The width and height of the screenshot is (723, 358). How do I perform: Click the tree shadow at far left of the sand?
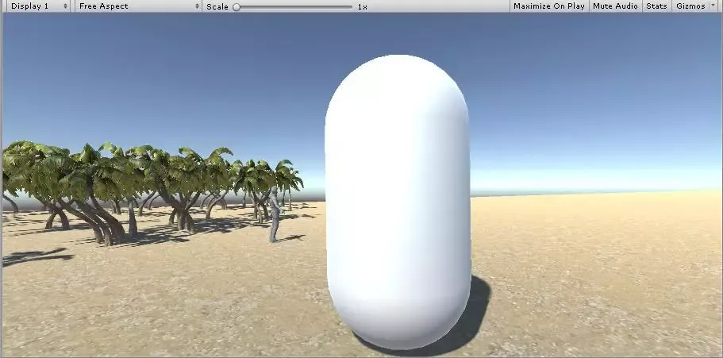pyautogui.click(x=36, y=257)
